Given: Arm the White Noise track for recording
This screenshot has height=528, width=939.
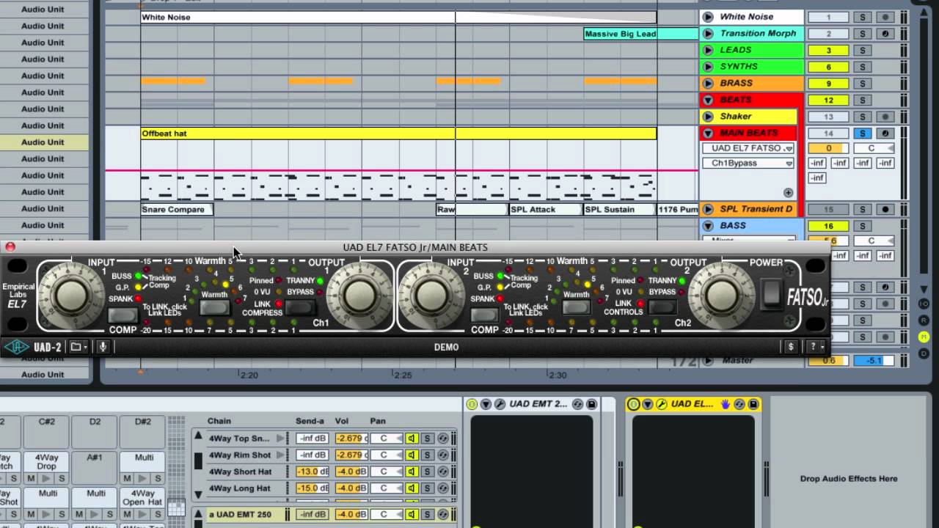Looking at the screenshot, I should point(885,17).
